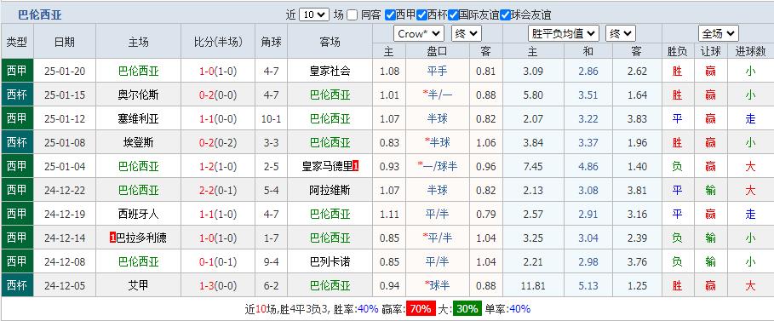Click the 巴伦西亚 team title
The image size is (774, 321).
click(x=40, y=14)
